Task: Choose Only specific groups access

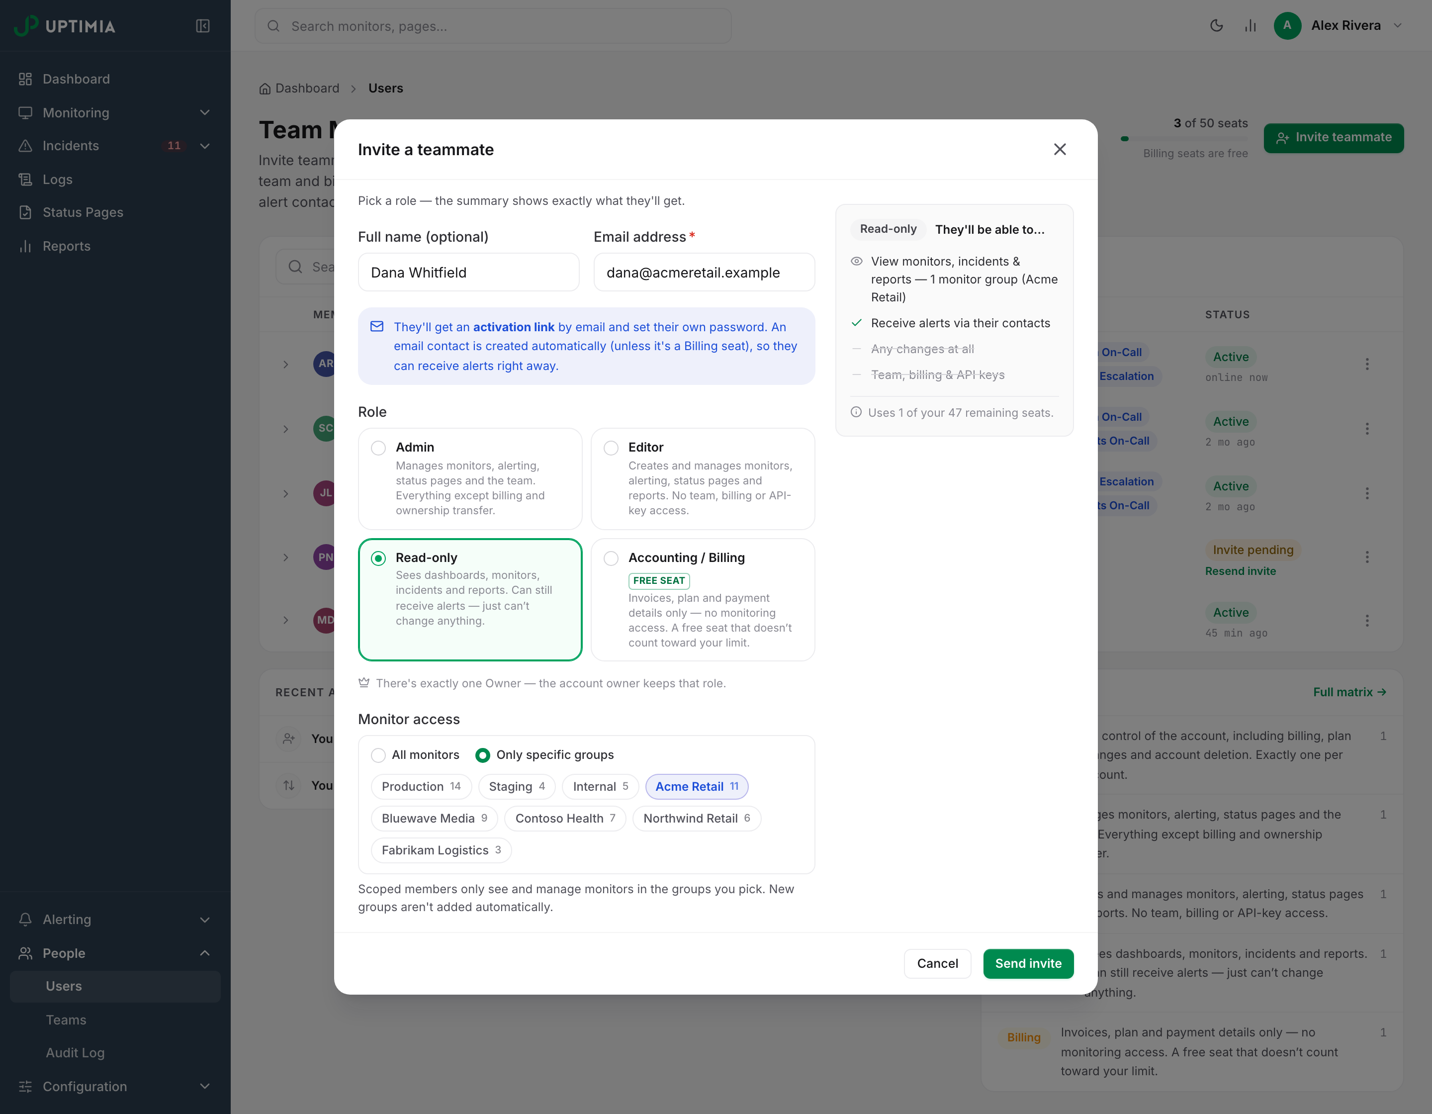Action: [545, 755]
